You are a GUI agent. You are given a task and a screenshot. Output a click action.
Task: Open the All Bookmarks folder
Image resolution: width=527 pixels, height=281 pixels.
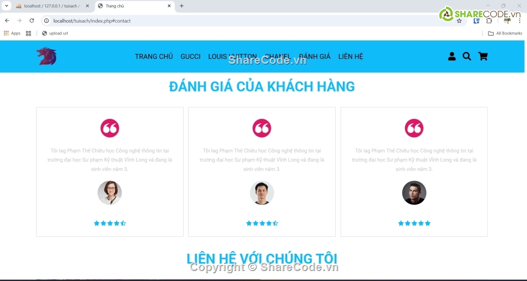tap(505, 33)
